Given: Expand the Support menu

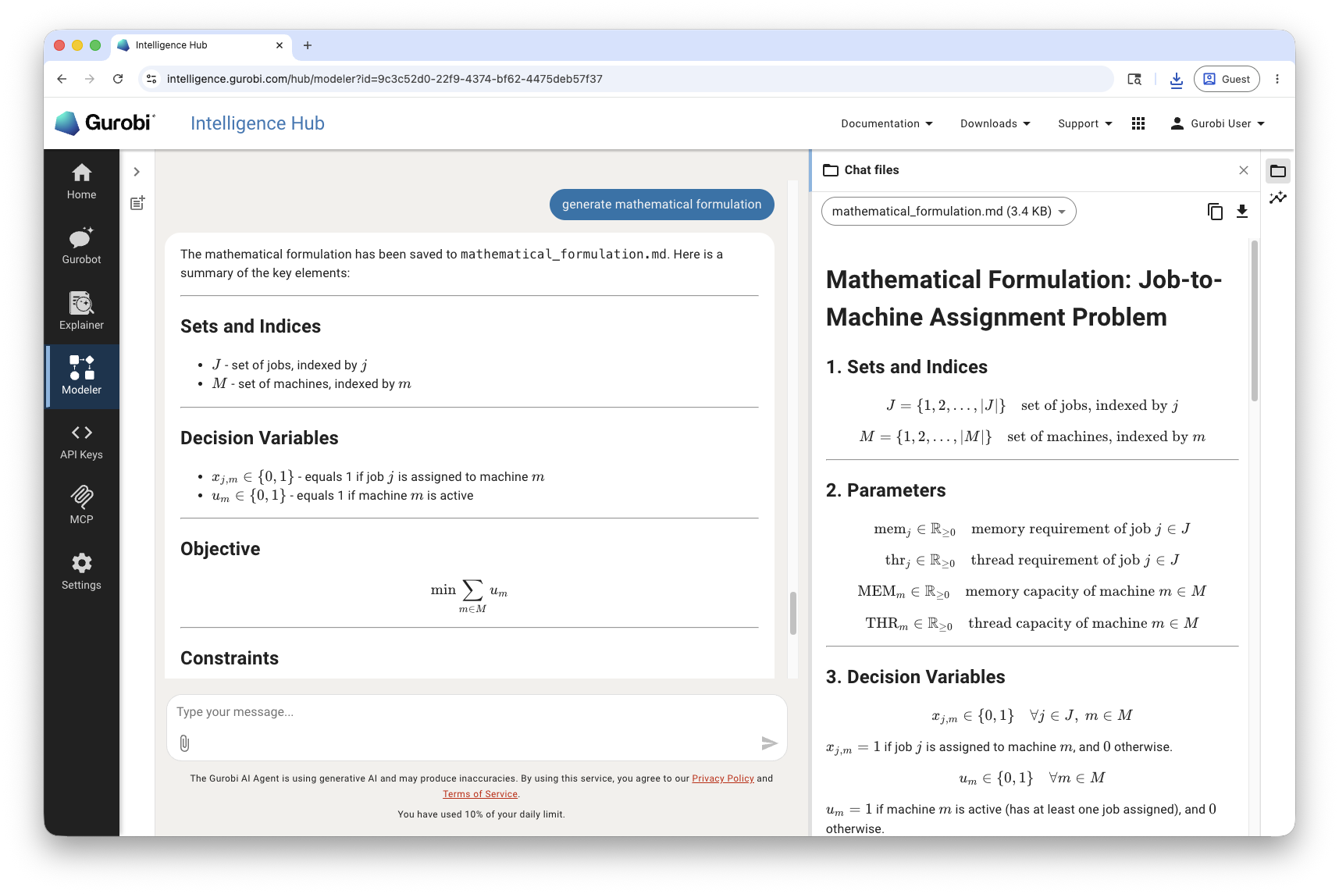Looking at the screenshot, I should pyautogui.click(x=1084, y=123).
